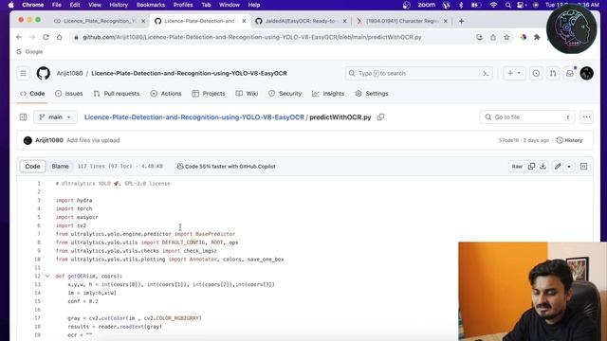Open a new Chrome tab
The width and height of the screenshot is (607, 341).
(461, 21)
